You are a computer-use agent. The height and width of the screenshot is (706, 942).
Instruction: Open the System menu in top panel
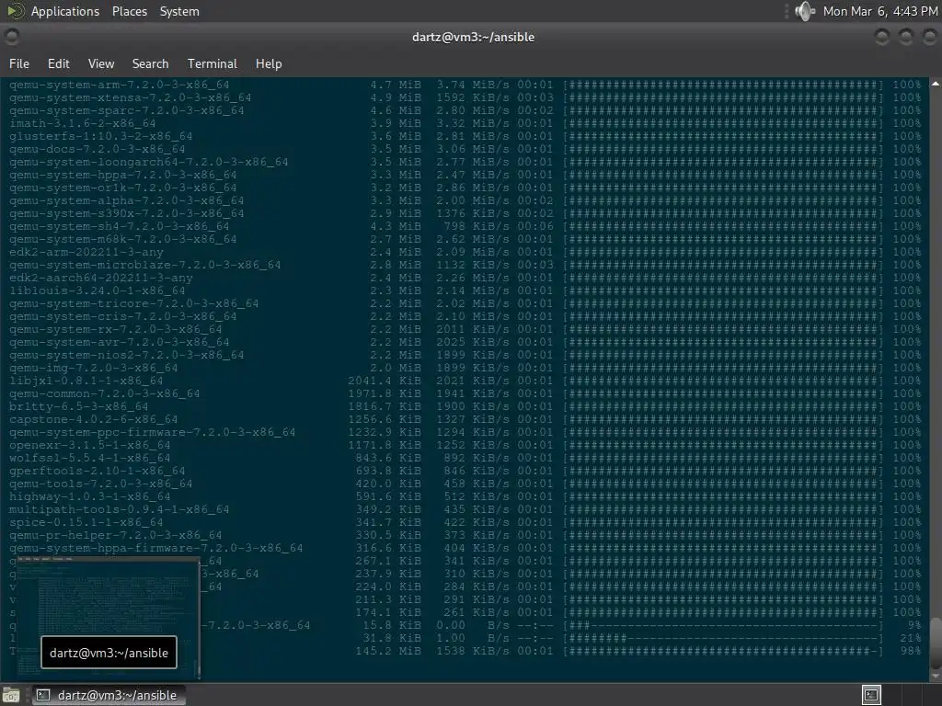179,11
